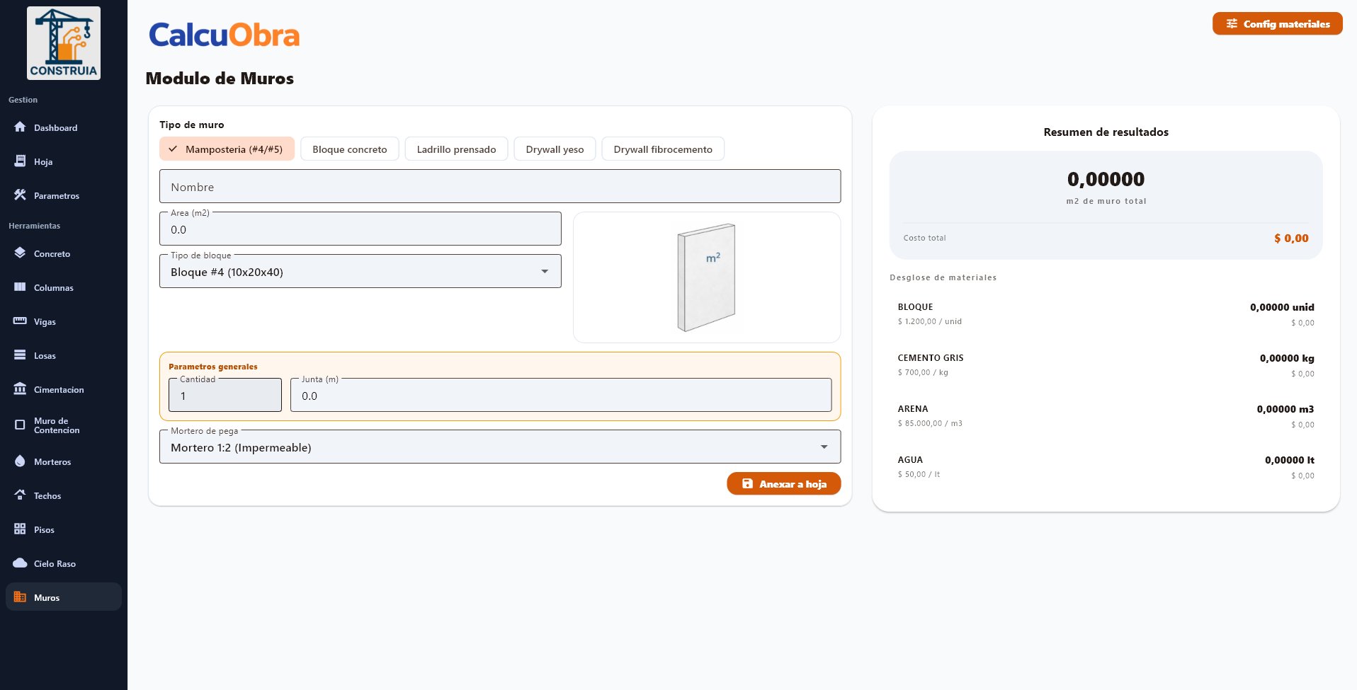Click the Cielo Raso cloud icon
1357x690 pixels.
20,563
